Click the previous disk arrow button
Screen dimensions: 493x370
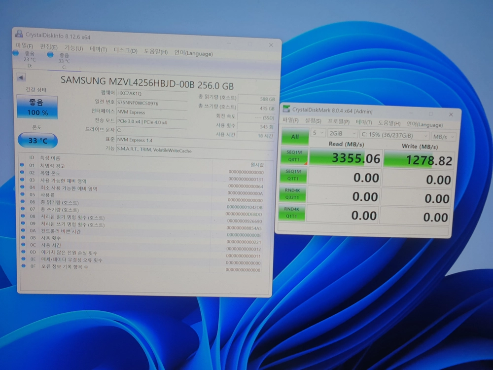21,77
